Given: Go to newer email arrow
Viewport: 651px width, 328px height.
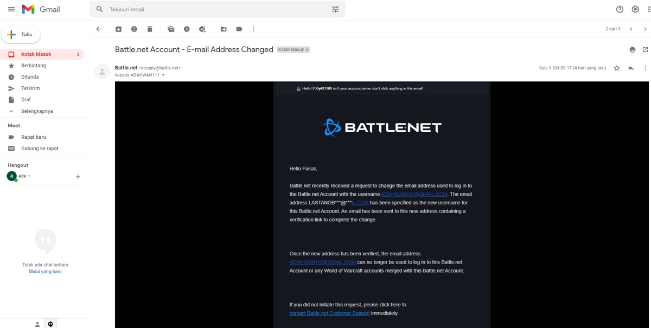Looking at the screenshot, I should [631, 29].
